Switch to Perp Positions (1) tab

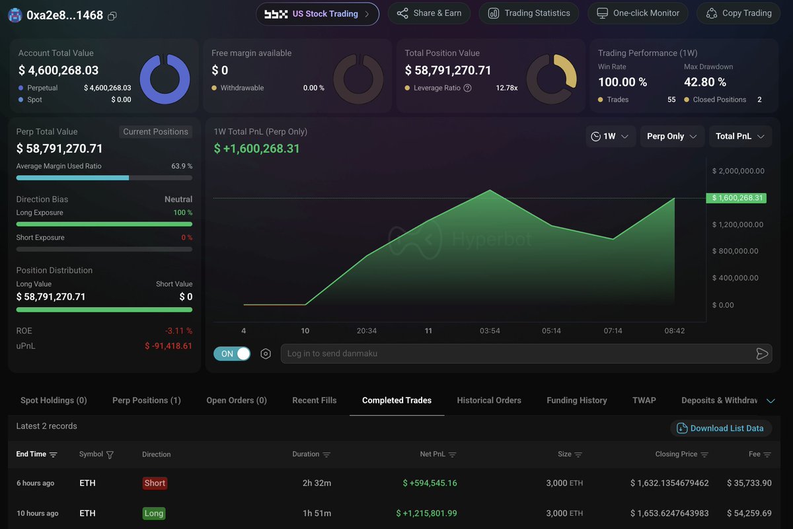[147, 400]
